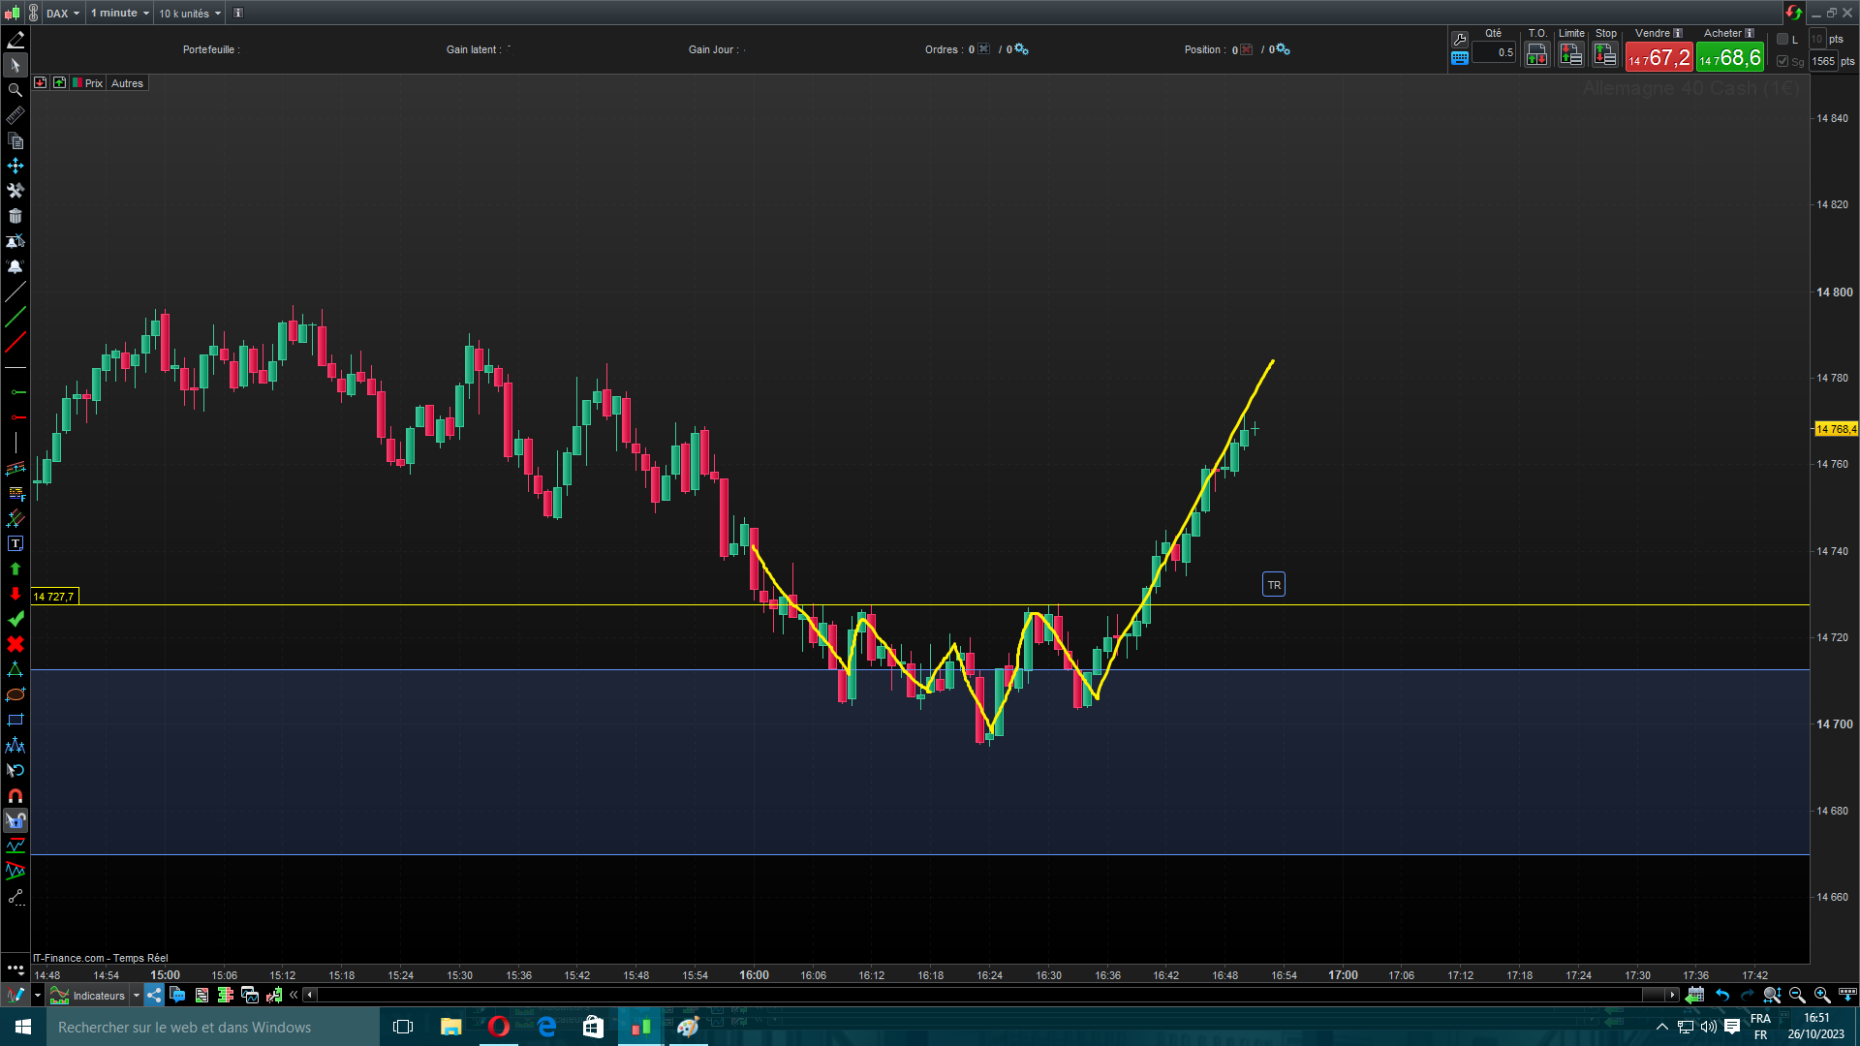Expand the DAX instrument dropdown
The height and width of the screenshot is (1046, 1860).
tap(63, 14)
